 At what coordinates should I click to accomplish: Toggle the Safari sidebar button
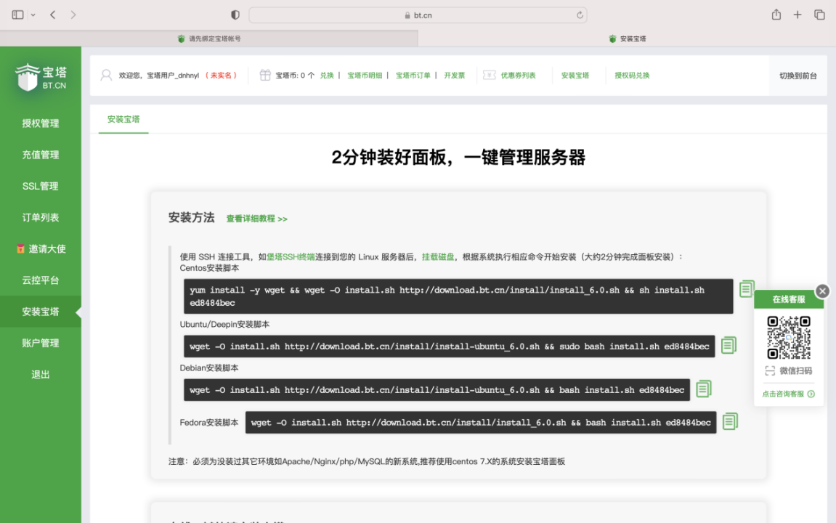click(17, 15)
